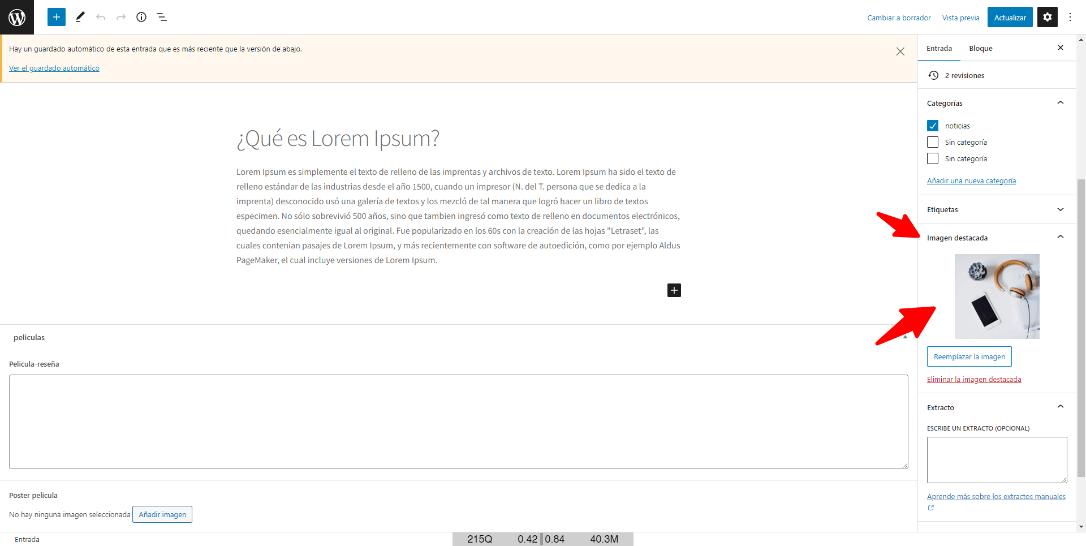
Task: Click the post title ¿Qué es Lorem Ipsum?
Action: coord(338,139)
